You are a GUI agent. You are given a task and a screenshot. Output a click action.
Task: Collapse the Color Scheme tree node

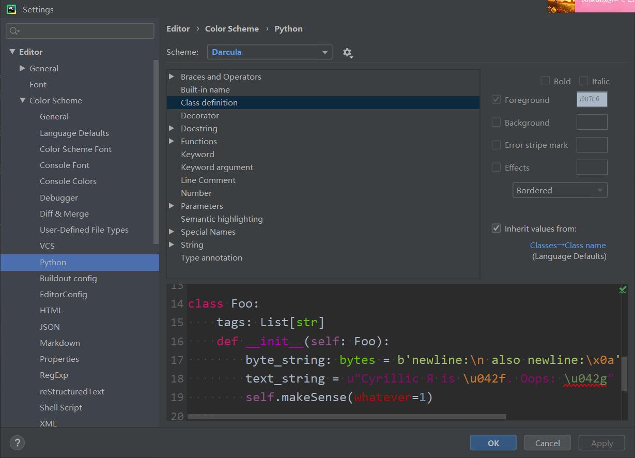(23, 100)
